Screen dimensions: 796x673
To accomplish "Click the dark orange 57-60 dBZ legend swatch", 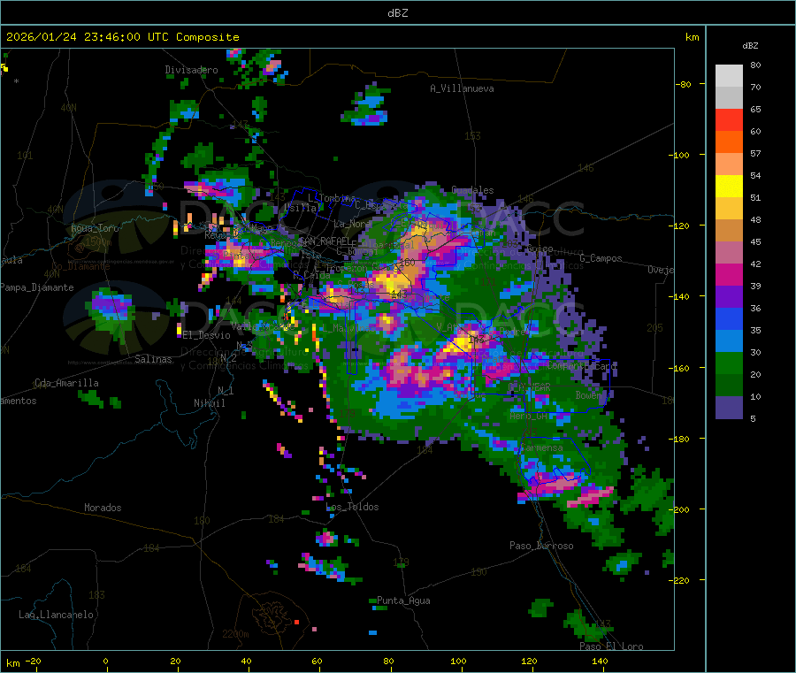I will 729,142.
